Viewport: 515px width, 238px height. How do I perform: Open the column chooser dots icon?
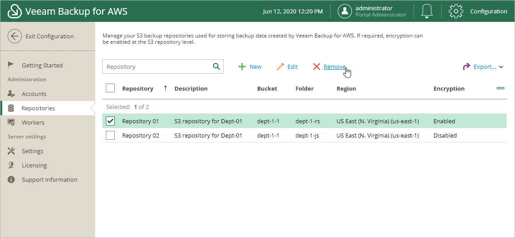500,88
